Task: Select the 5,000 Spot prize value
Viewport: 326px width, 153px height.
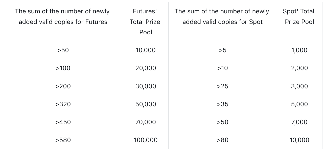Action: point(299,104)
